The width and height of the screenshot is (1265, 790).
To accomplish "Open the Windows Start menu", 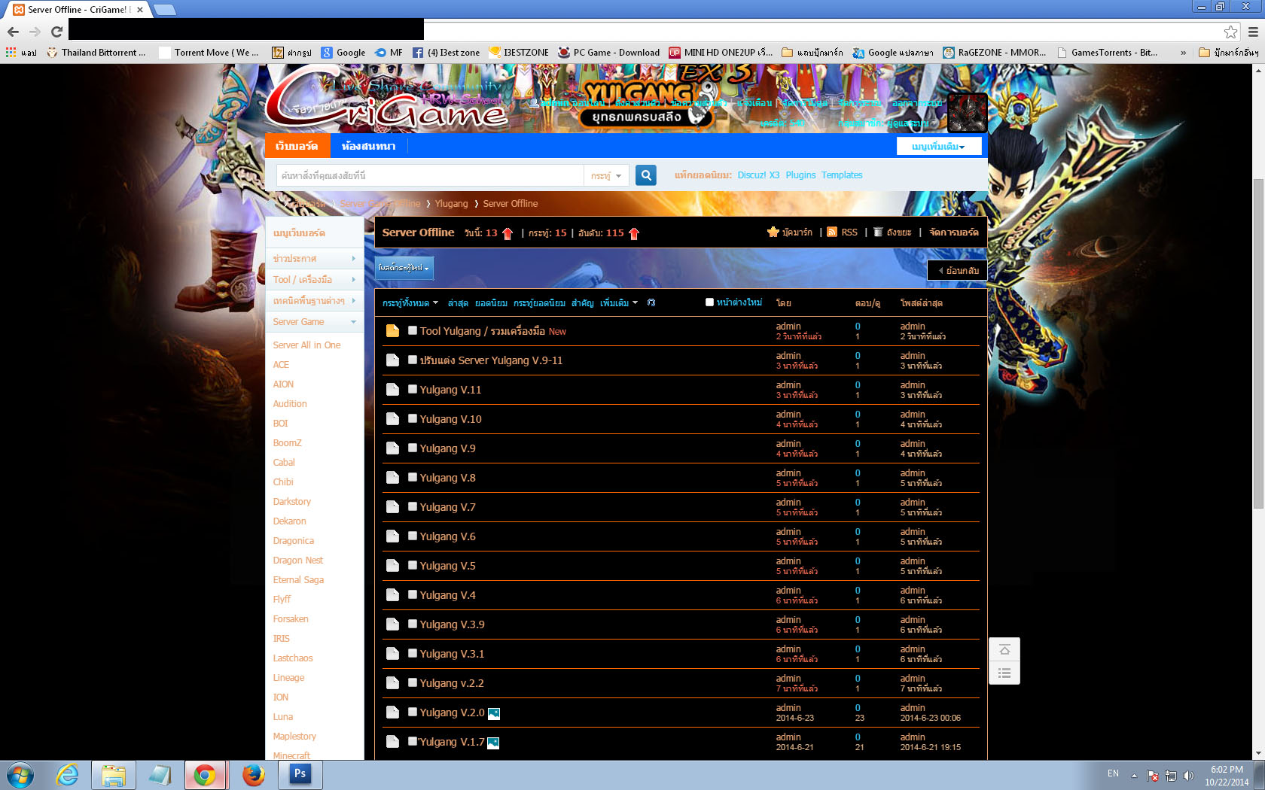I will pyautogui.click(x=20, y=775).
